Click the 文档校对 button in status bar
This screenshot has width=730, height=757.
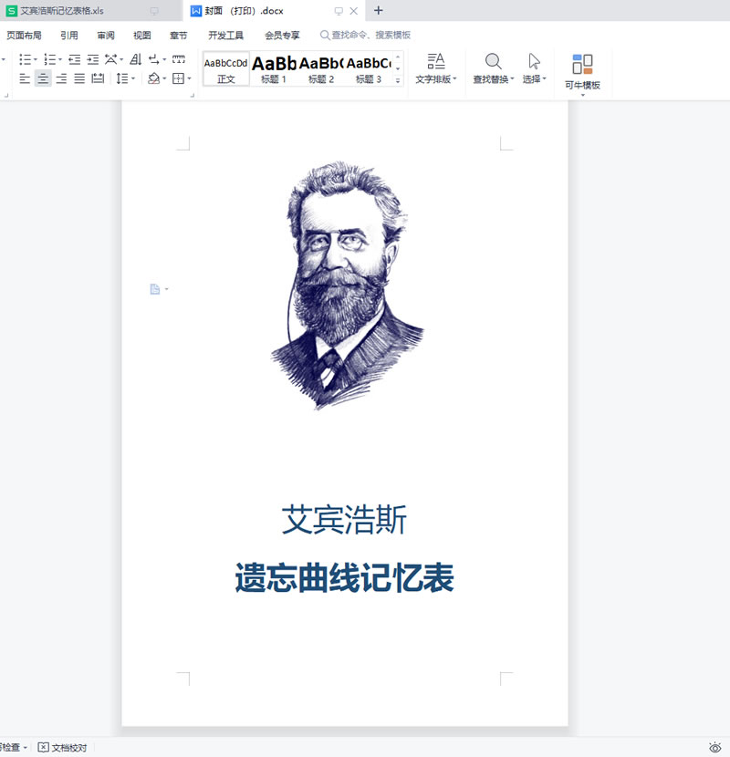62,747
